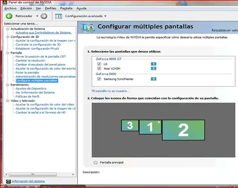Image resolution: width=238 pixels, height=188 pixels.
Task: Select Ajustes de Dispositivo task
Action: coord(31,89)
